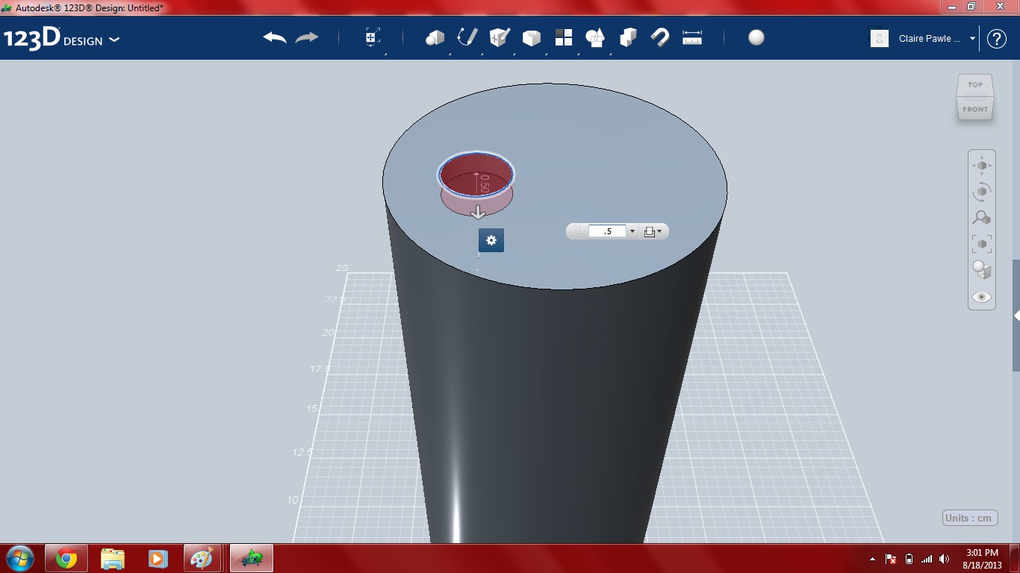The width and height of the screenshot is (1020, 573).
Task: Open the distance value dropdown arrow
Action: (632, 231)
